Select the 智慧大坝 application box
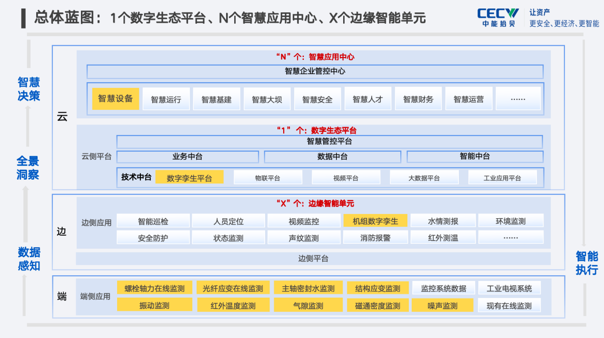Image resolution: width=604 pixels, height=338 pixels. (x=267, y=99)
